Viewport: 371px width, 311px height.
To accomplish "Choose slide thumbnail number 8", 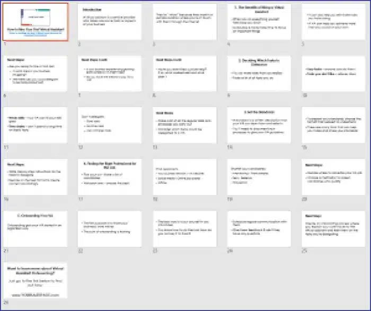I will pos(184,74).
